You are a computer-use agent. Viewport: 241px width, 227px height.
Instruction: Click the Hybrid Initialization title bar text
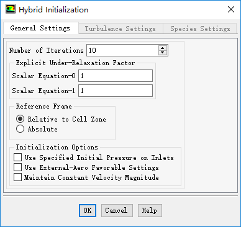[x=53, y=10]
